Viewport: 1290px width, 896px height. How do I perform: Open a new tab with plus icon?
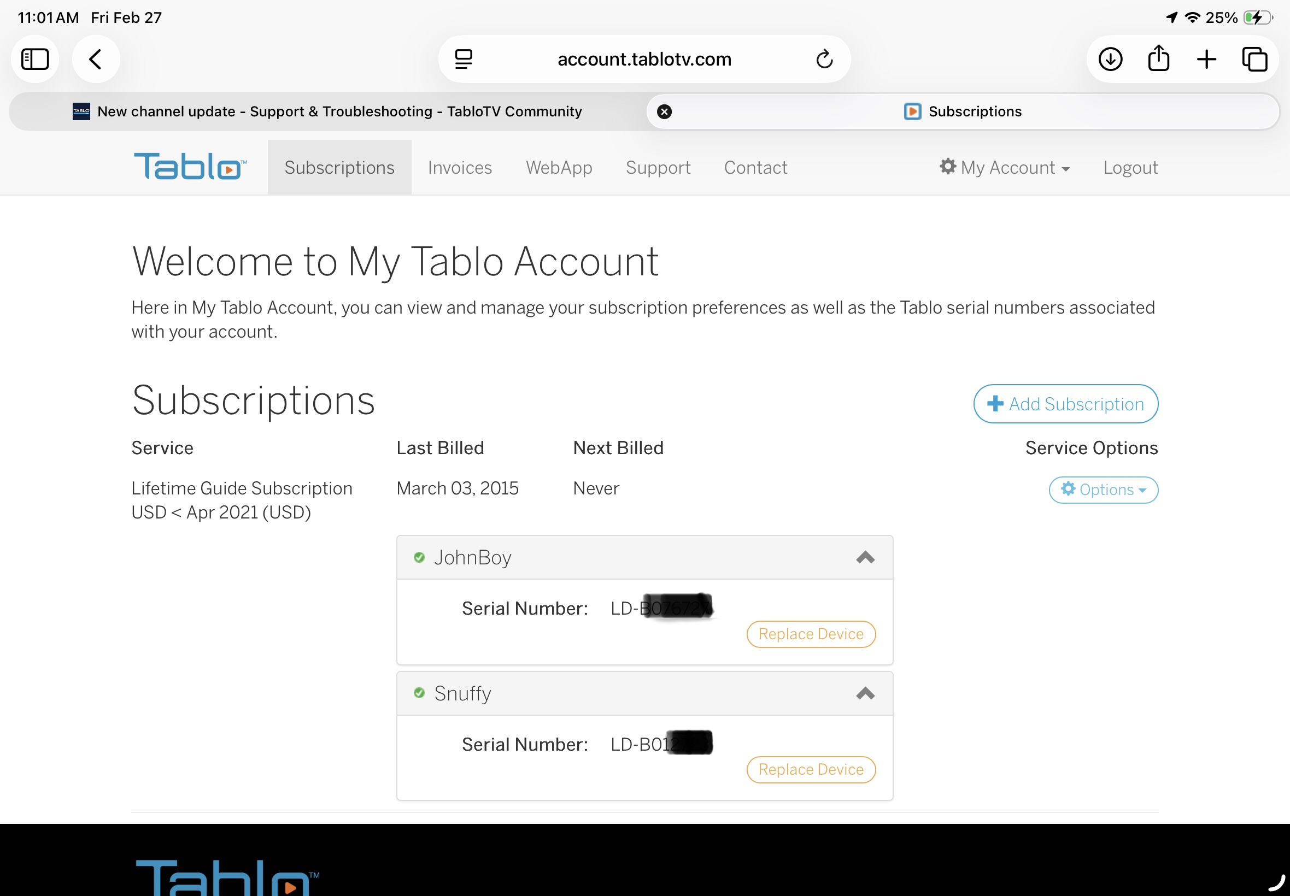coord(1206,59)
